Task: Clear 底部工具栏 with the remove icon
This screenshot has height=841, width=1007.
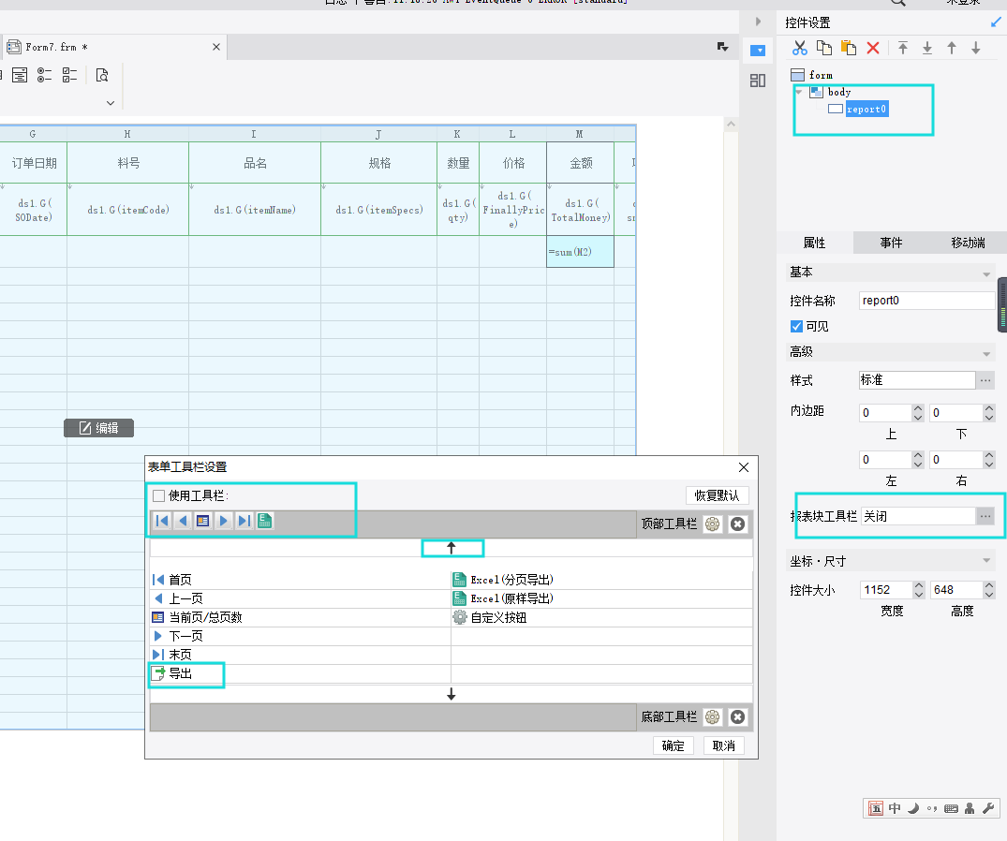Action: [738, 717]
